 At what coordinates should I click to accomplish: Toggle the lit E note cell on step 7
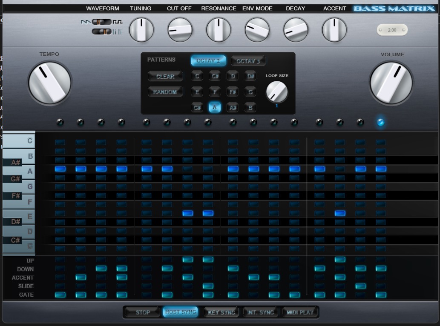point(187,213)
